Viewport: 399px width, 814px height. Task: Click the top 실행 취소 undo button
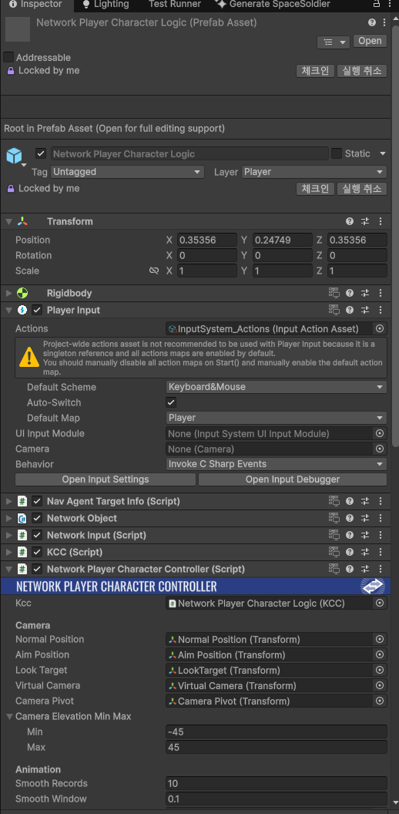[362, 71]
